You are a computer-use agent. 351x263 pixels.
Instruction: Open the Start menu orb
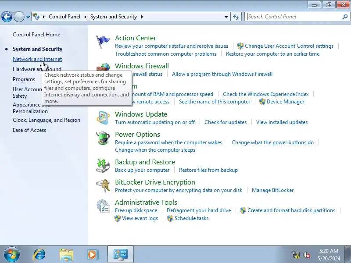tap(12, 255)
